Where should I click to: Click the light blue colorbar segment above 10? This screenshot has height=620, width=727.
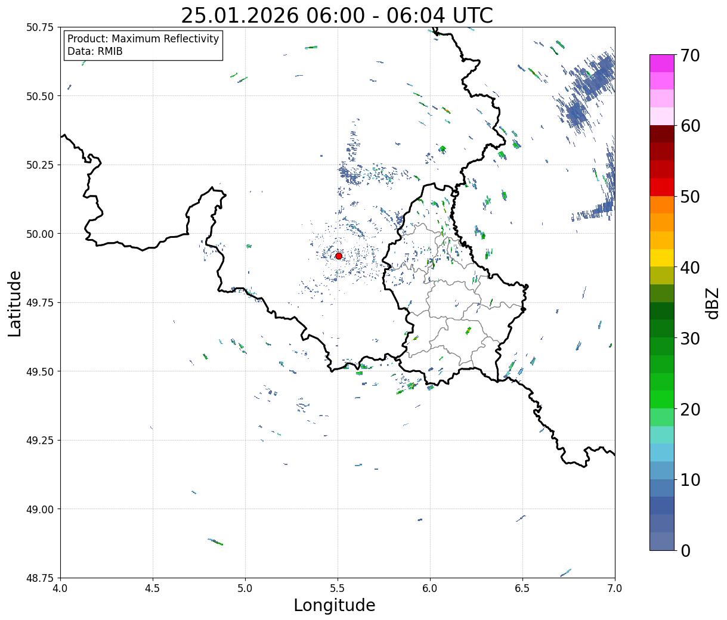[662, 452]
